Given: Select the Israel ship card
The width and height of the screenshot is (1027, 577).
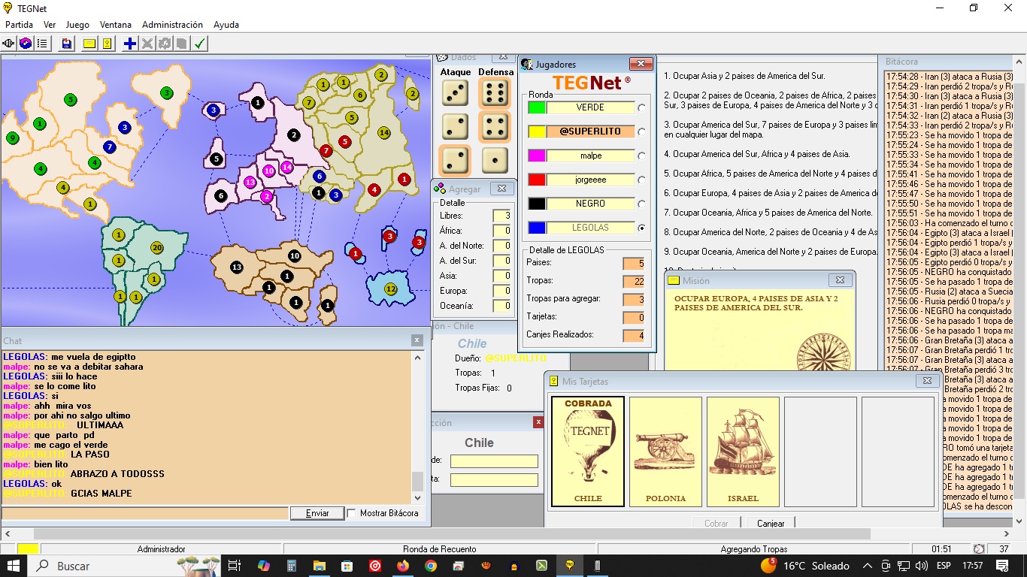Looking at the screenshot, I should click(743, 452).
